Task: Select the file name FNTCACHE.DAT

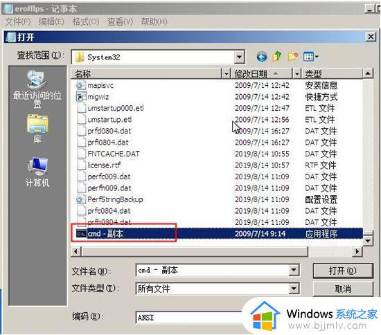Action: pos(114,154)
